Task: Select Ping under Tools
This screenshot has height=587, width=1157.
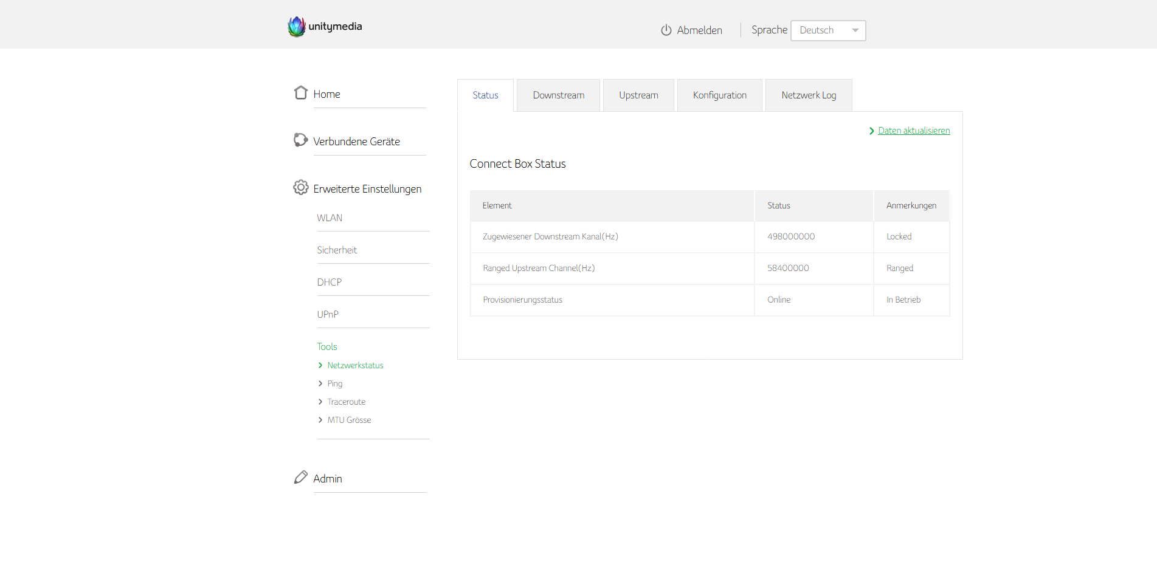Action: (335, 383)
